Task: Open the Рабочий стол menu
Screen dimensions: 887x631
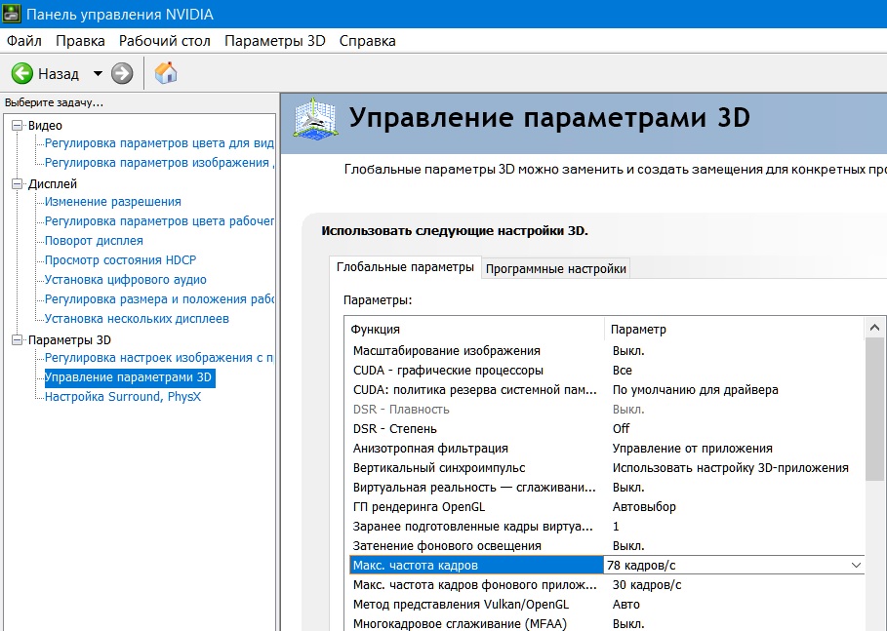Action: [164, 41]
